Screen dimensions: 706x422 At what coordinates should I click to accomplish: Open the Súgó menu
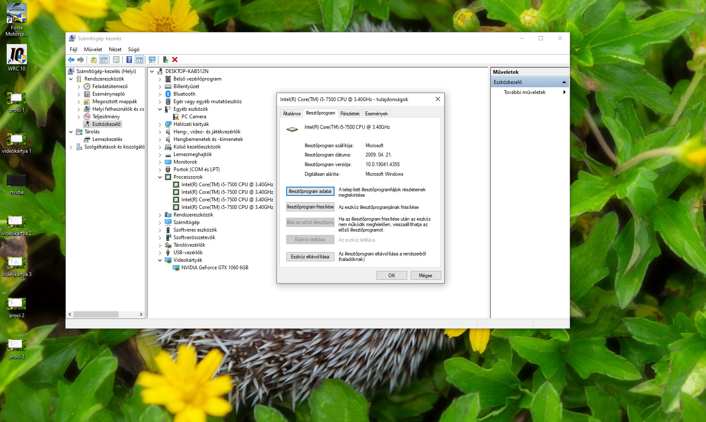click(x=134, y=49)
